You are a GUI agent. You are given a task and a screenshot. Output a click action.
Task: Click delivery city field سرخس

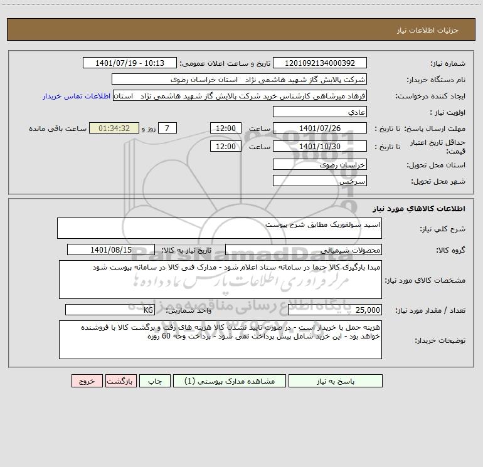coord(320,181)
